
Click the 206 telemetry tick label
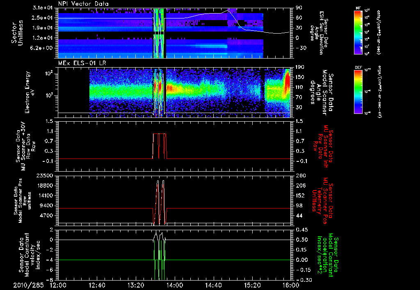tap(300, 186)
